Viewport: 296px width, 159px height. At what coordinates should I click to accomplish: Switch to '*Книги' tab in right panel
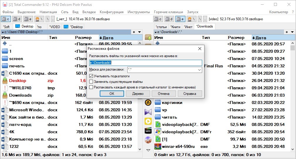(x=175, y=27)
